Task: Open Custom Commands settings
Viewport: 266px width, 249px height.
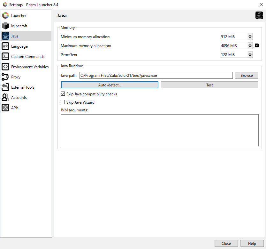Action: [x=26, y=56]
